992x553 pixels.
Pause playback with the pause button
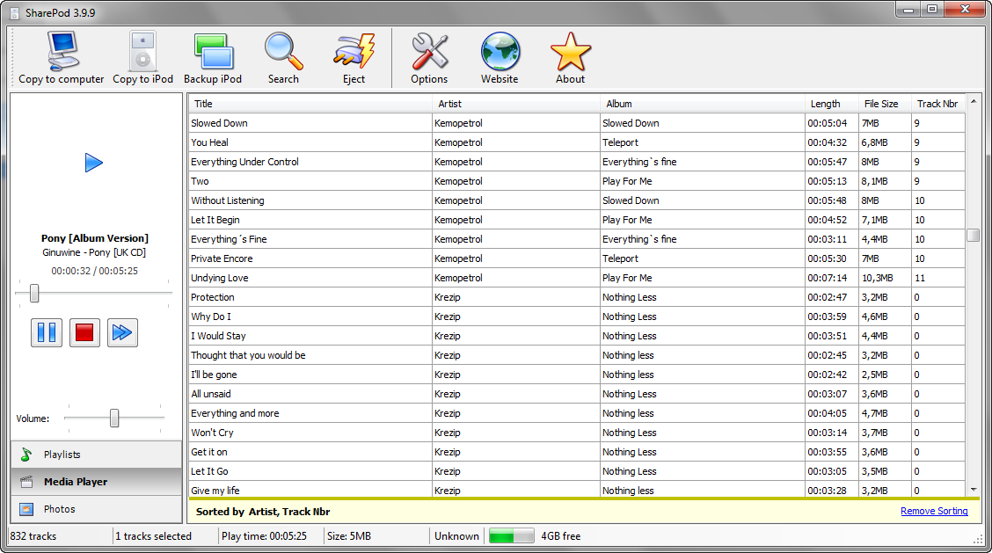(x=47, y=333)
